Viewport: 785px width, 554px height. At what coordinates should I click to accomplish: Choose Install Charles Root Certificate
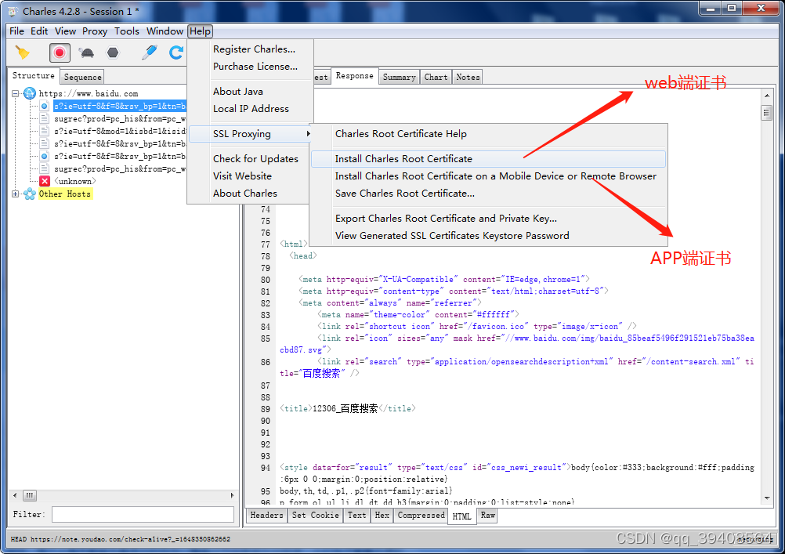(488, 159)
